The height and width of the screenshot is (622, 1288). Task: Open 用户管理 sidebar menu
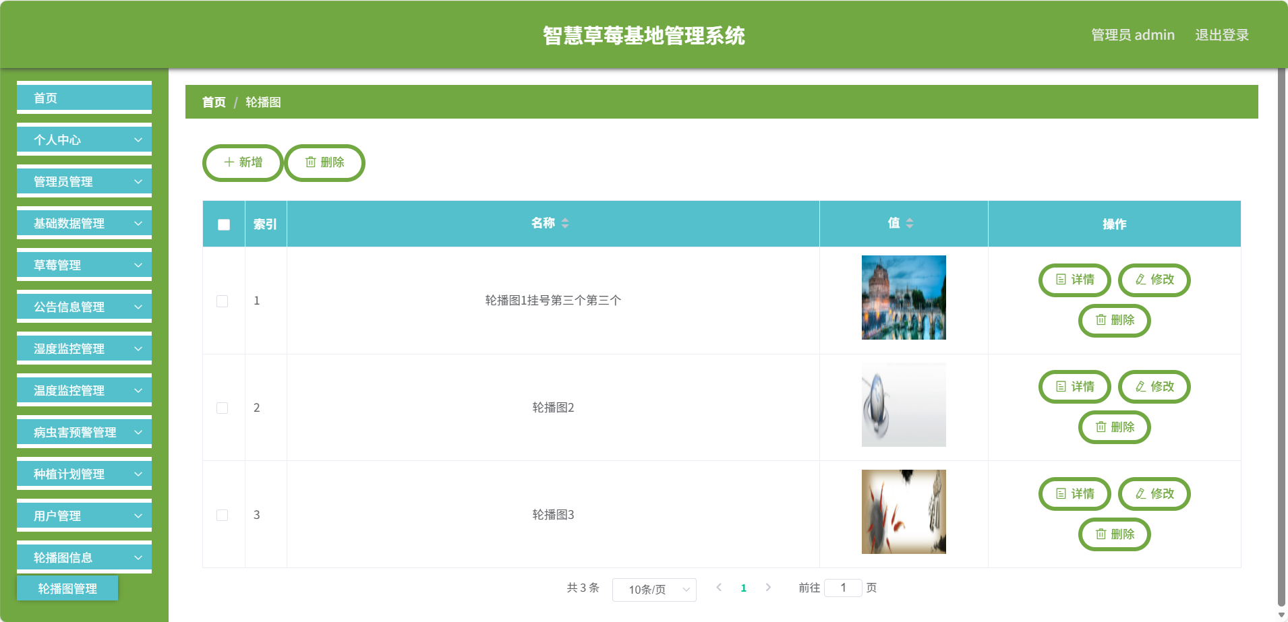coord(84,516)
